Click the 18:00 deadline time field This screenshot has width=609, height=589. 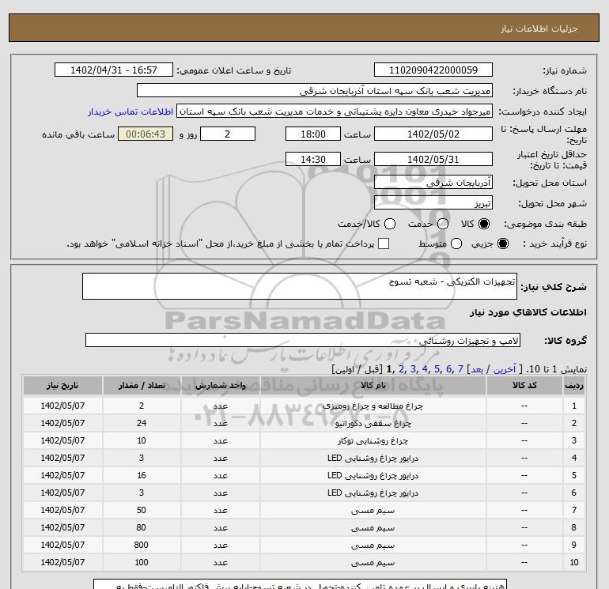[313, 134]
